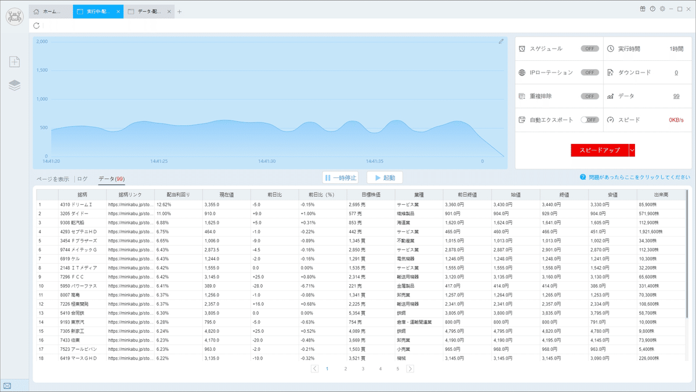Open the mail icon at bottom left
The image size is (696, 392).
point(7,386)
